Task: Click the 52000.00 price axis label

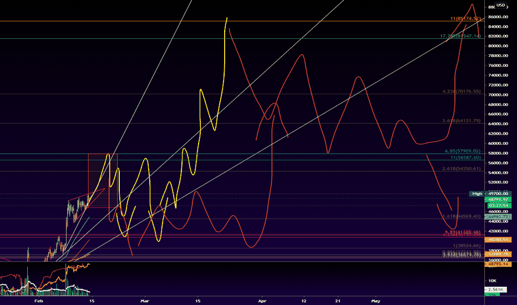Action: [498, 182]
